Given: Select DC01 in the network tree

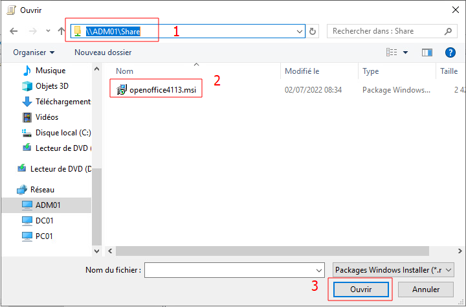Looking at the screenshot, I should (45, 221).
